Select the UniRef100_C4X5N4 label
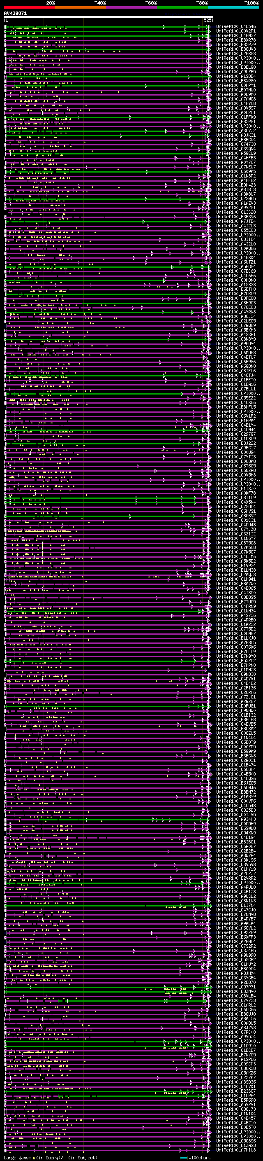The height and width of the screenshot is (1161, 263). click(x=236, y=502)
